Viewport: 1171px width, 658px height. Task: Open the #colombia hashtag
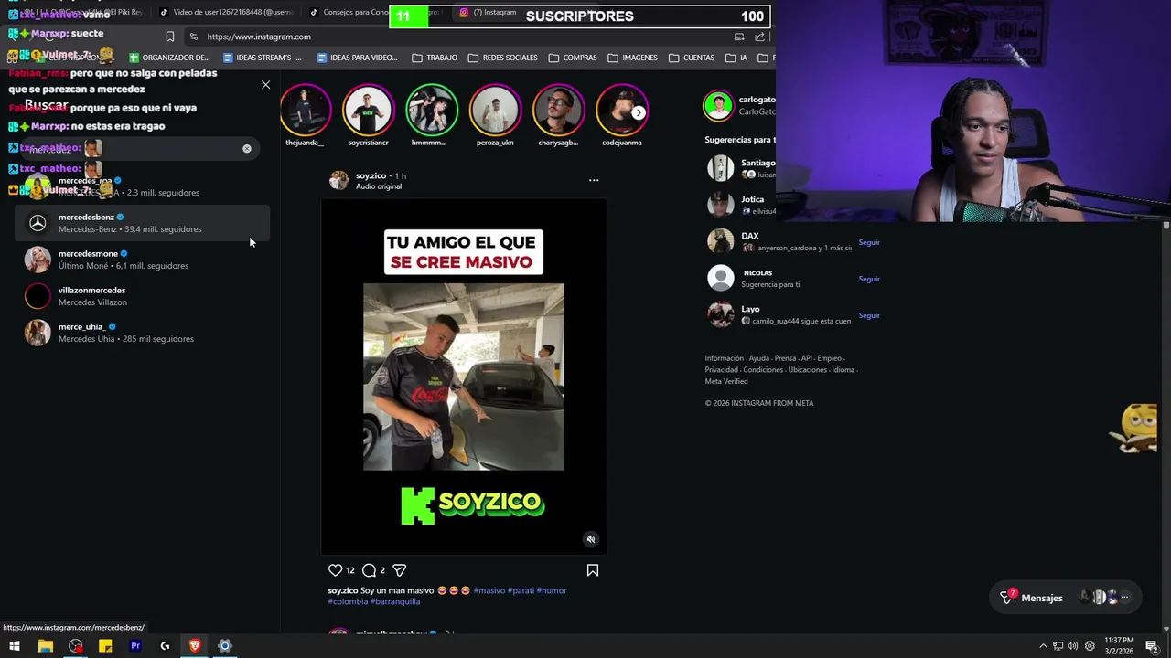(348, 601)
